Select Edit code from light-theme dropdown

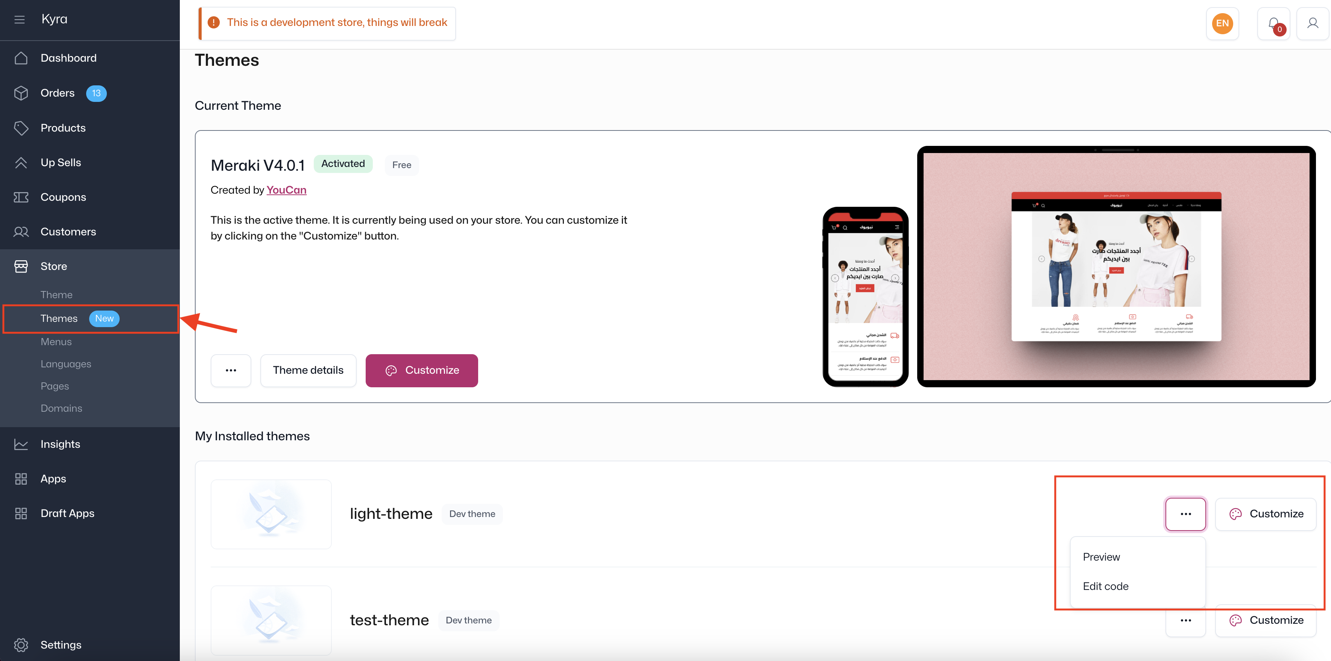point(1106,586)
